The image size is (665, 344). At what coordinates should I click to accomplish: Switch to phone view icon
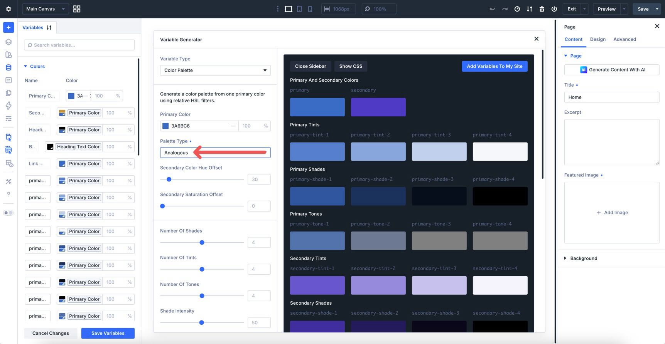point(310,9)
